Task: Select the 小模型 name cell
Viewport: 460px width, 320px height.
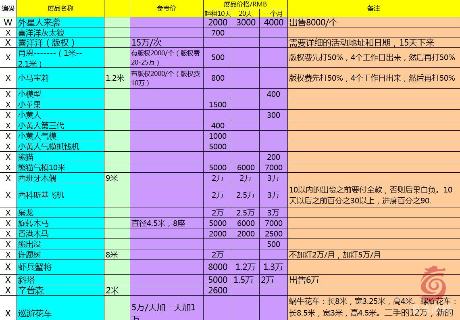Action: pyautogui.click(x=60, y=94)
